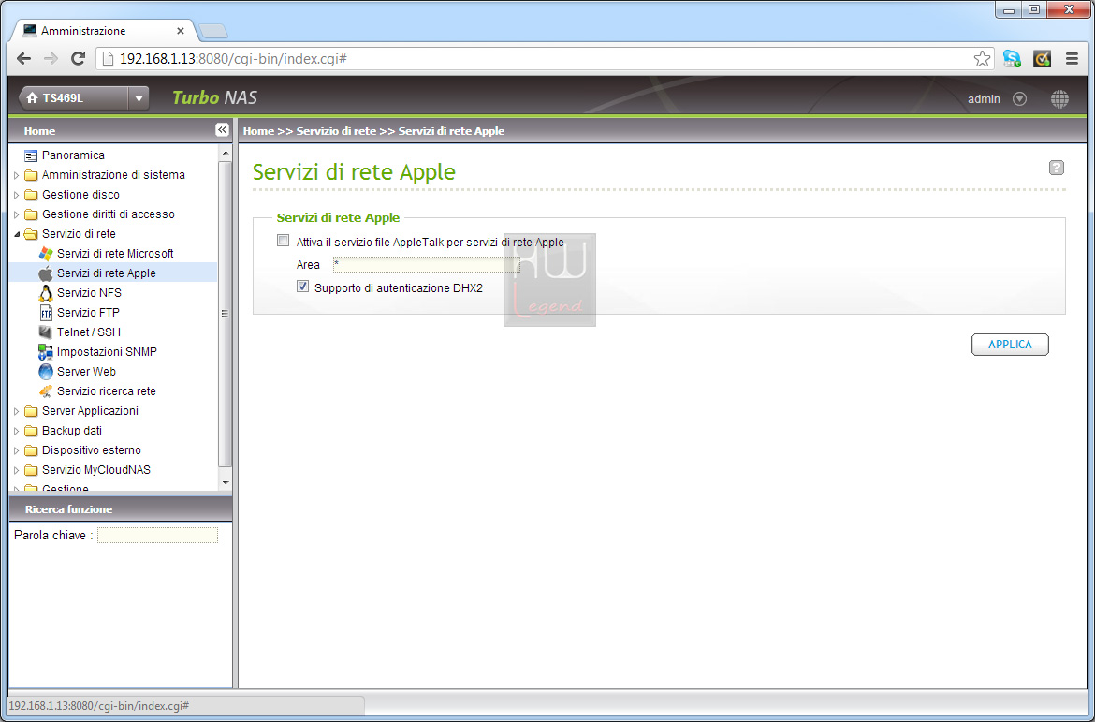Click the Servizio ricerca rete icon

[x=46, y=391]
